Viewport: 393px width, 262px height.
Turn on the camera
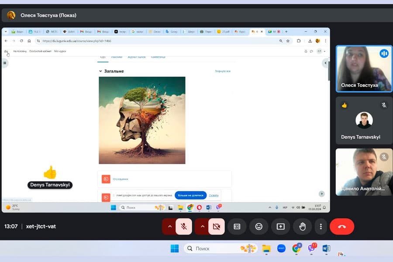click(216, 227)
